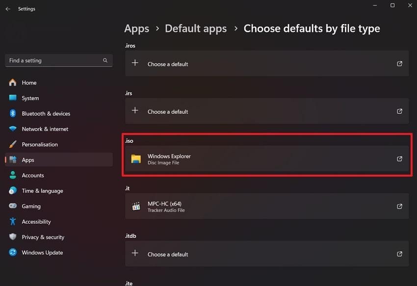Click the Privacy shield icon

pos(12,237)
